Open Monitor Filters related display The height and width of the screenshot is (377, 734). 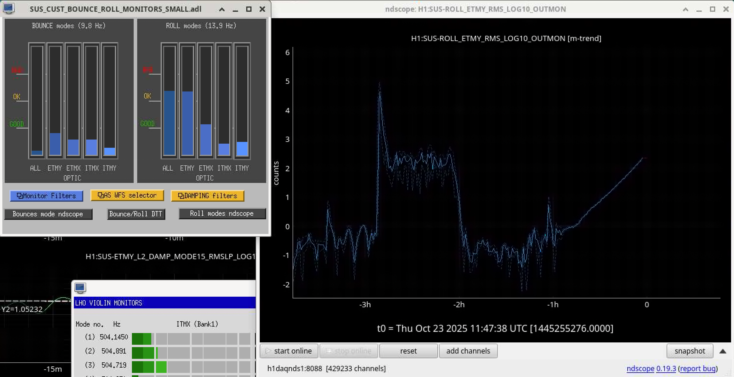(47, 196)
